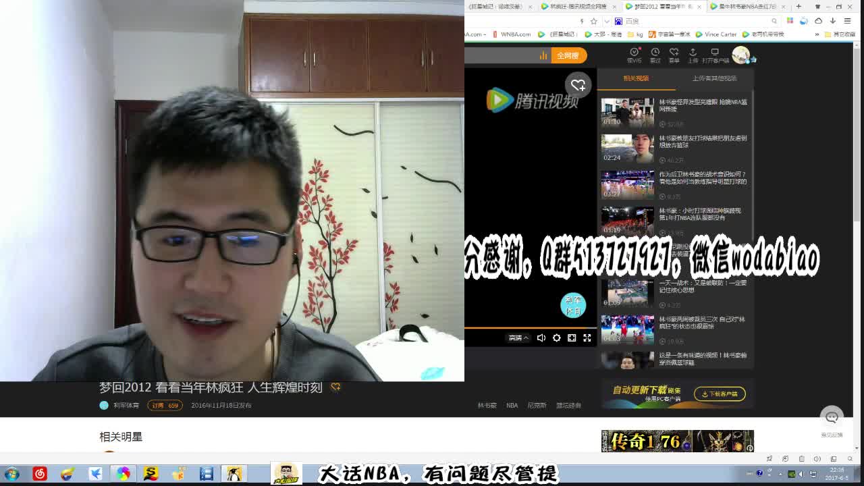The height and width of the screenshot is (486, 864).
Task: Mute the video with the speaker icon
Action: pyautogui.click(x=541, y=338)
